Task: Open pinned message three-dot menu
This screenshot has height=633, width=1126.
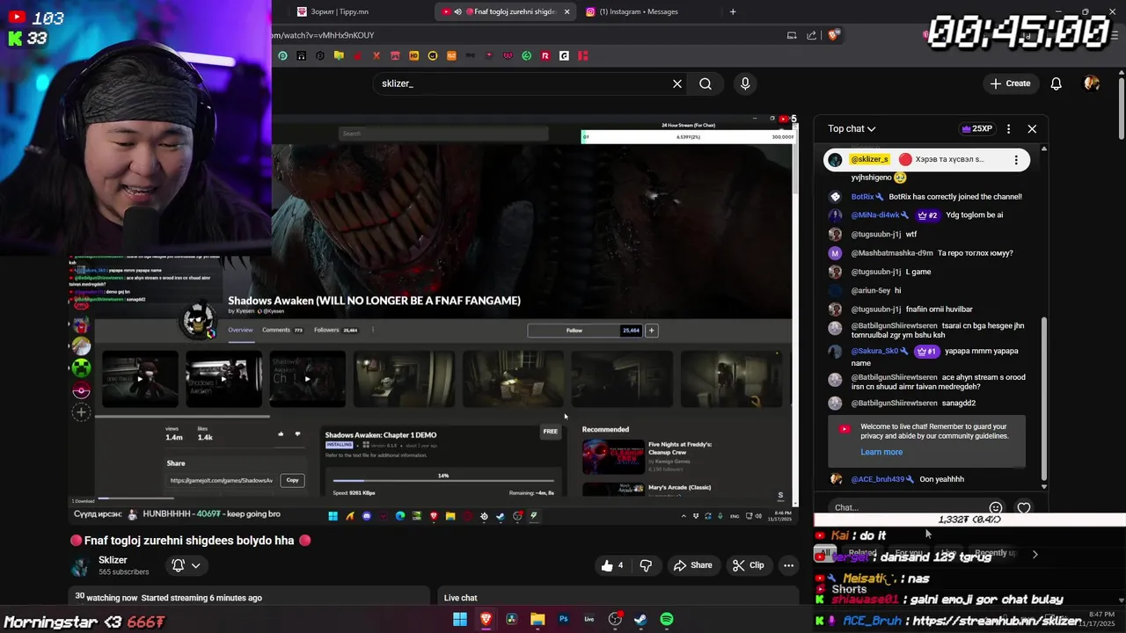Action: [1016, 160]
